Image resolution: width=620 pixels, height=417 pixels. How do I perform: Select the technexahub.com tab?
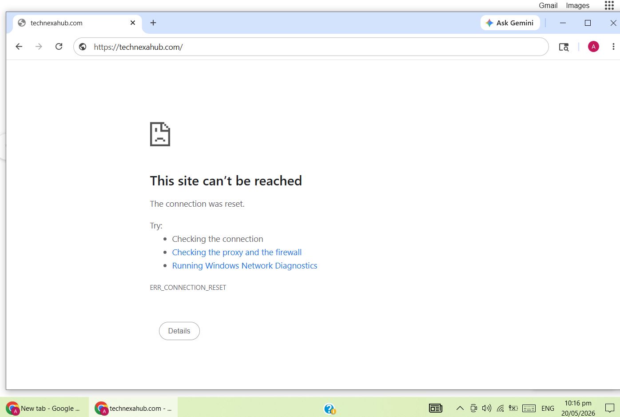[77, 23]
